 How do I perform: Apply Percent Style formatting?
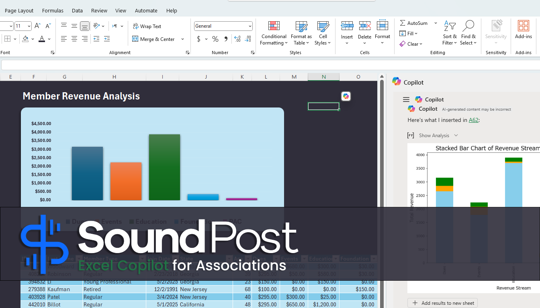215,39
